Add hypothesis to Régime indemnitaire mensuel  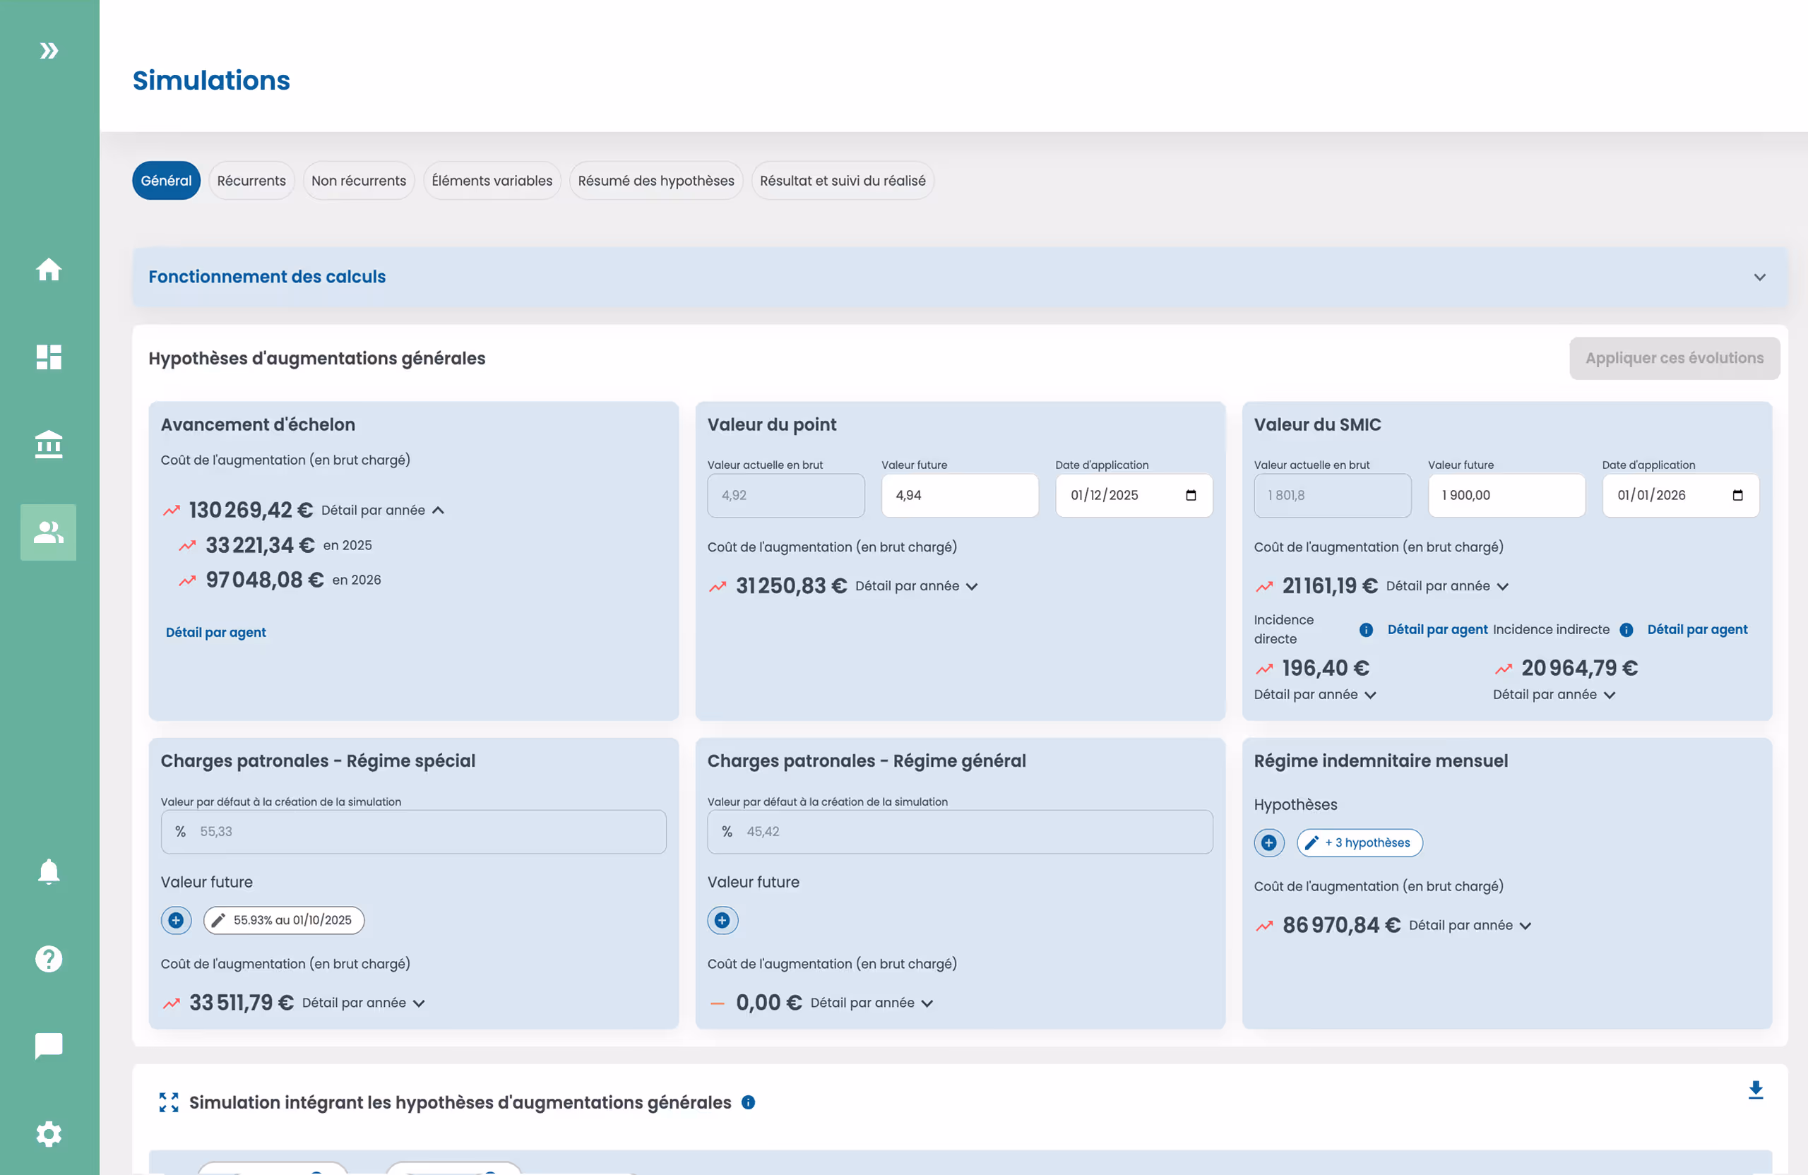(1268, 842)
